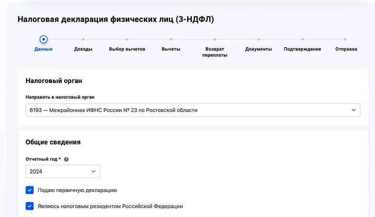Screen dimensions: 375x217
Task: Toggle the tax resident of Russia checkbox
Action: click(x=30, y=206)
